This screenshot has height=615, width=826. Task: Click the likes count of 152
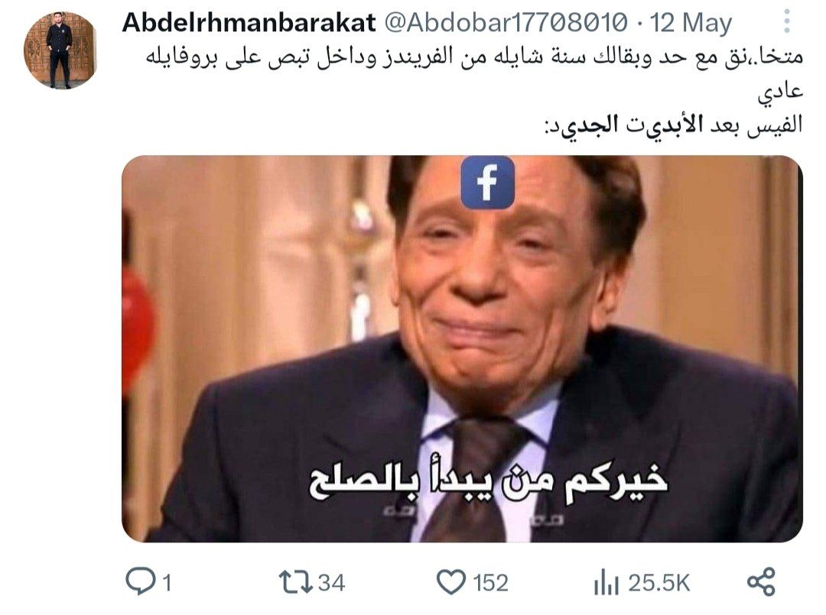(490, 583)
